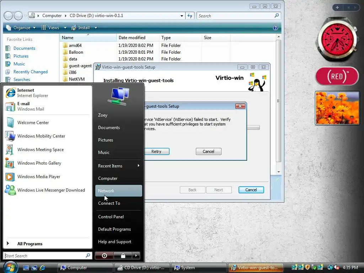Launch Windows Meeting Space

48,150
